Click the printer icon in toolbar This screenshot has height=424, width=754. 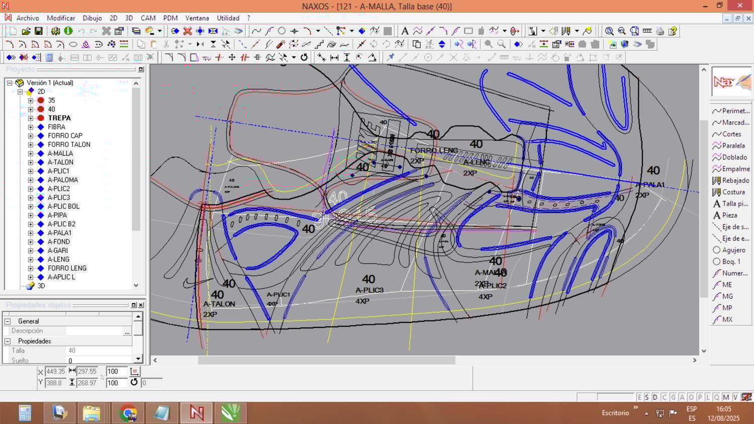click(660, 31)
